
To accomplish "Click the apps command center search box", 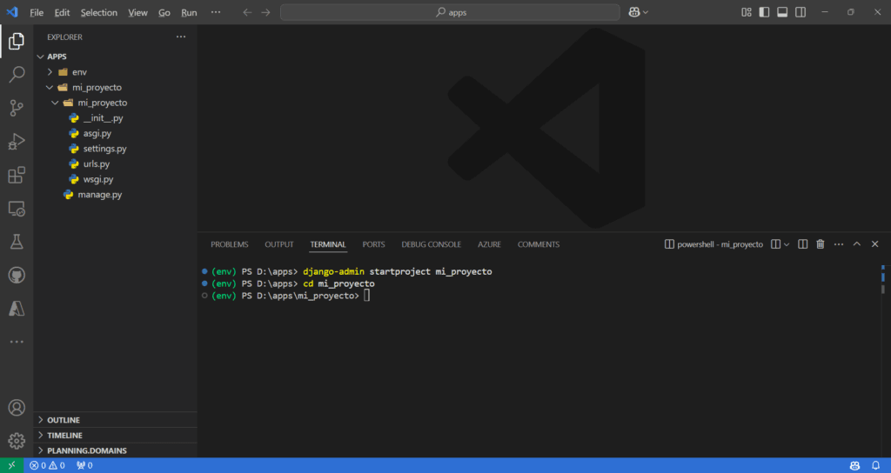I will click(x=450, y=12).
